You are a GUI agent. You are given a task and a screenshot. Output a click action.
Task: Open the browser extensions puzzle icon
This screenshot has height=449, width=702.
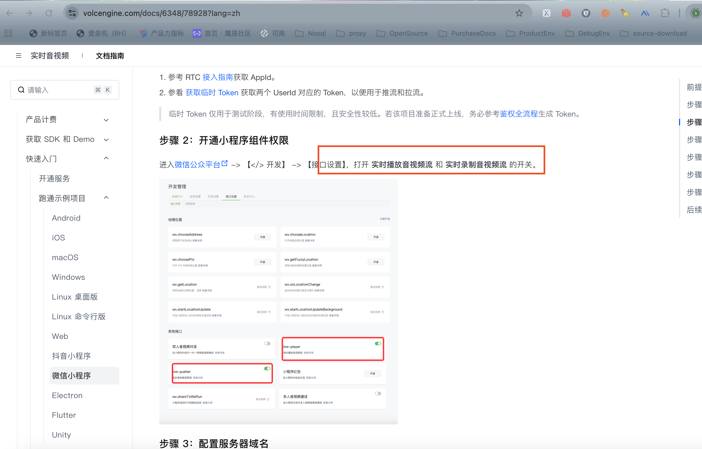click(x=665, y=13)
